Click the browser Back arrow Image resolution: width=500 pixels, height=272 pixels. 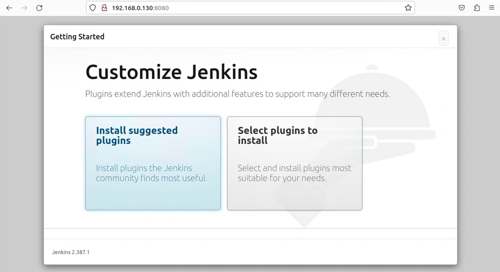[9, 8]
